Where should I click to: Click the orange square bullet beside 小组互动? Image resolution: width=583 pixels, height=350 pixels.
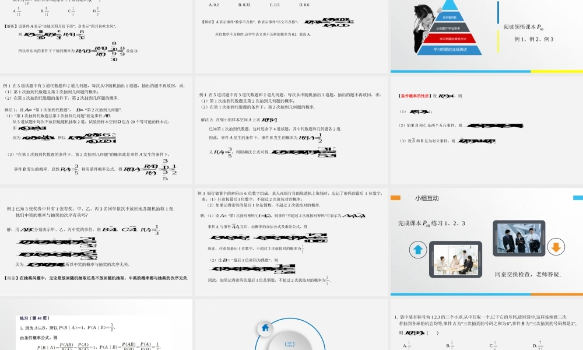(x=396, y=198)
